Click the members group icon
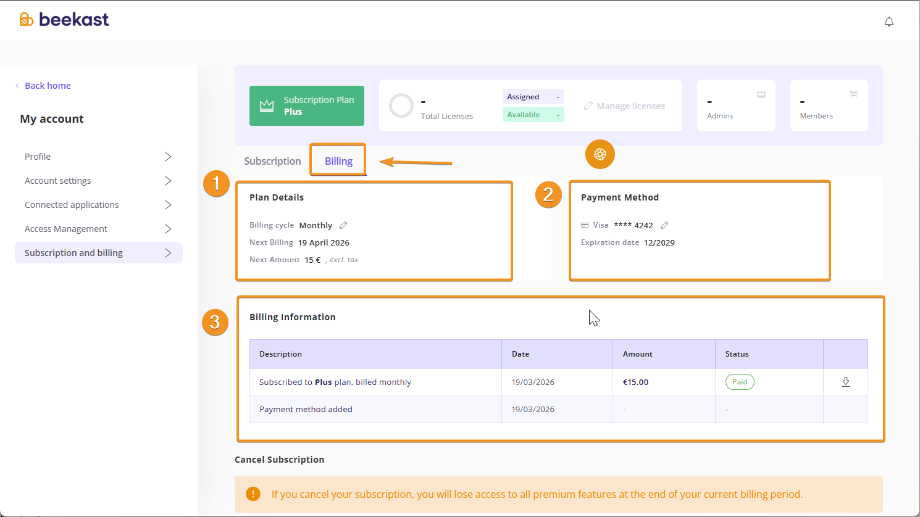920x517 pixels. click(x=854, y=94)
